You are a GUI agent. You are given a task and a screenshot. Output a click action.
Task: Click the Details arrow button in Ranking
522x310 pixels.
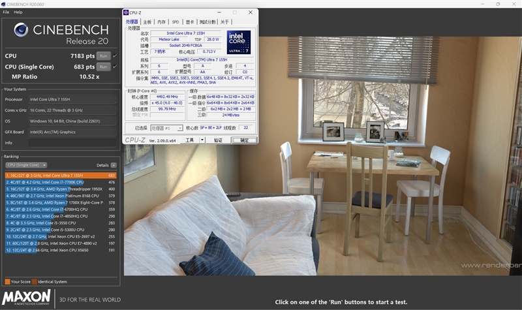coord(114,165)
